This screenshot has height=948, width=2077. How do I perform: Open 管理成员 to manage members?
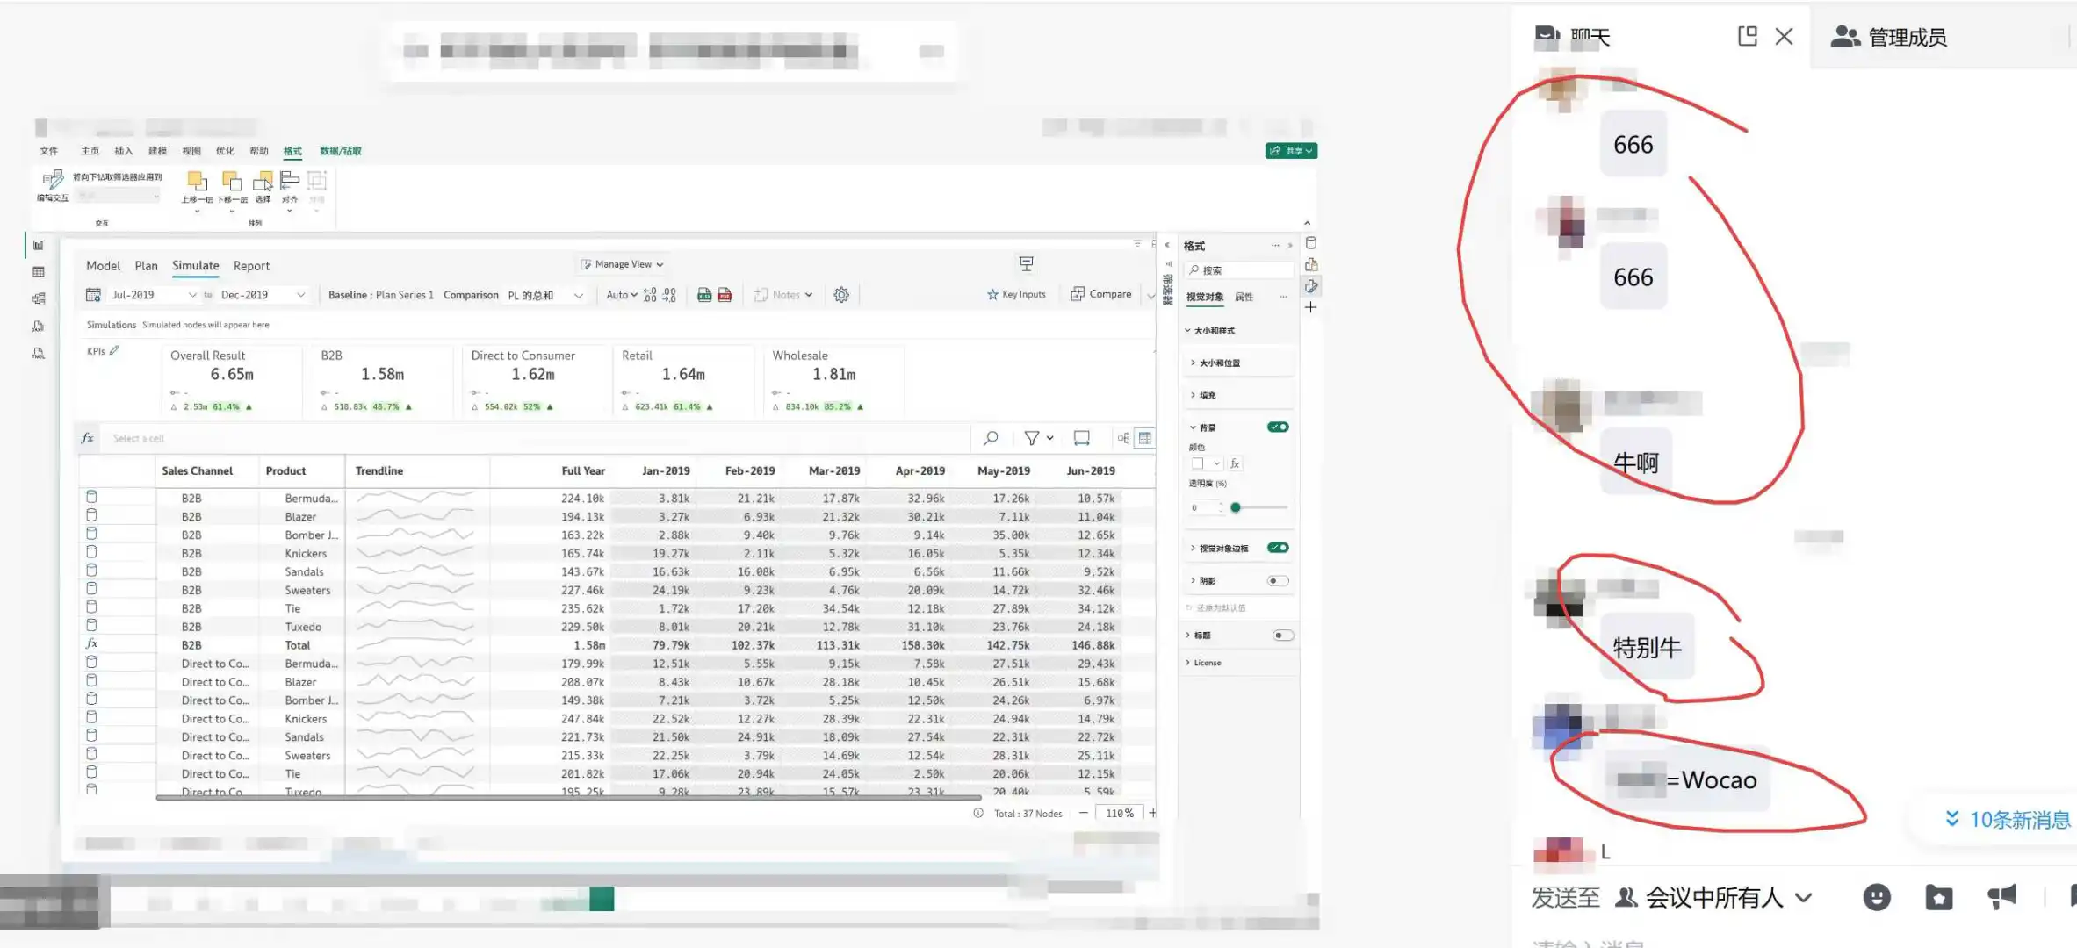[x=1888, y=37]
